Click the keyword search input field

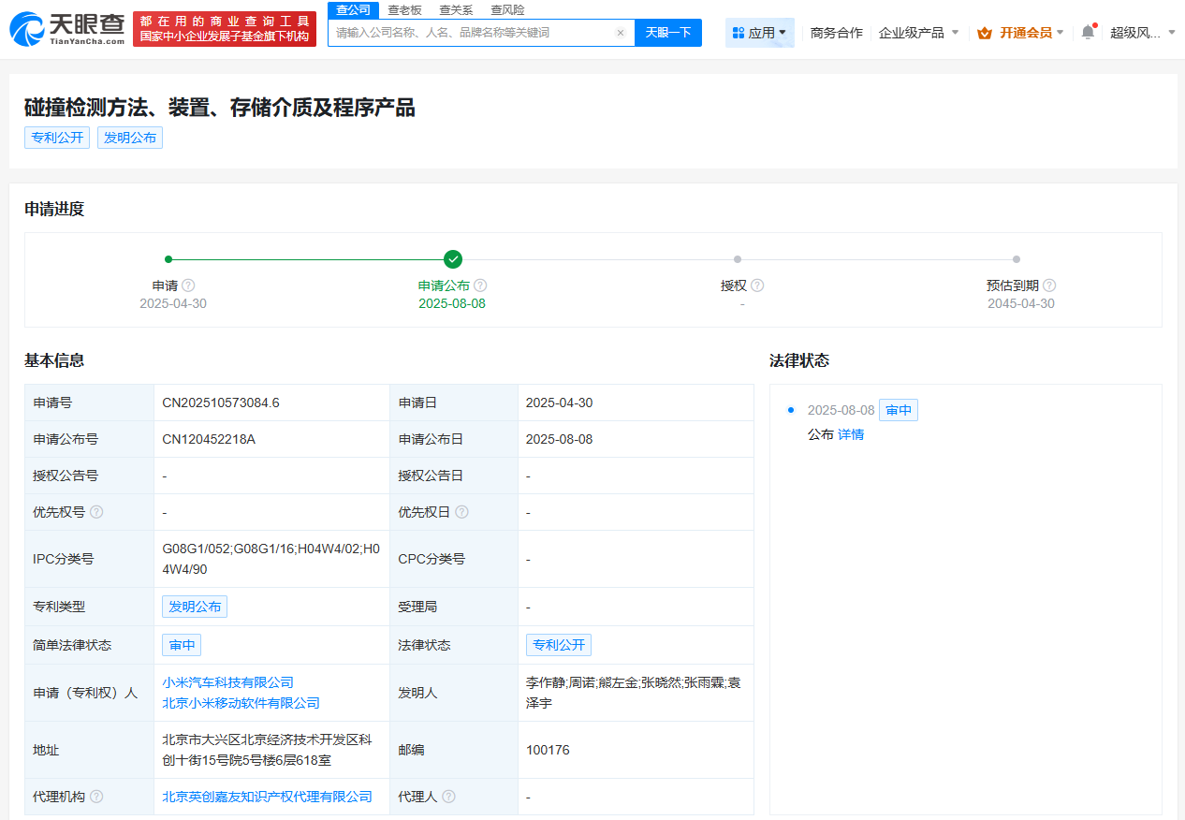click(x=468, y=32)
